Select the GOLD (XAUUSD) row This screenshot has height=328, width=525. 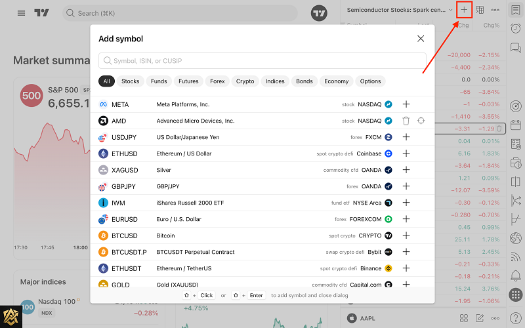[x=262, y=283]
